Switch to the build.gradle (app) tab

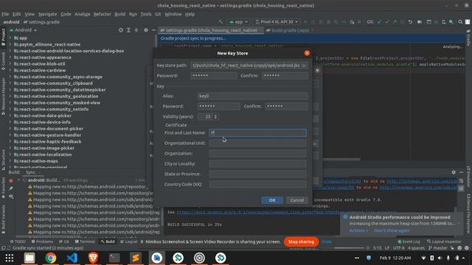coord(290,30)
